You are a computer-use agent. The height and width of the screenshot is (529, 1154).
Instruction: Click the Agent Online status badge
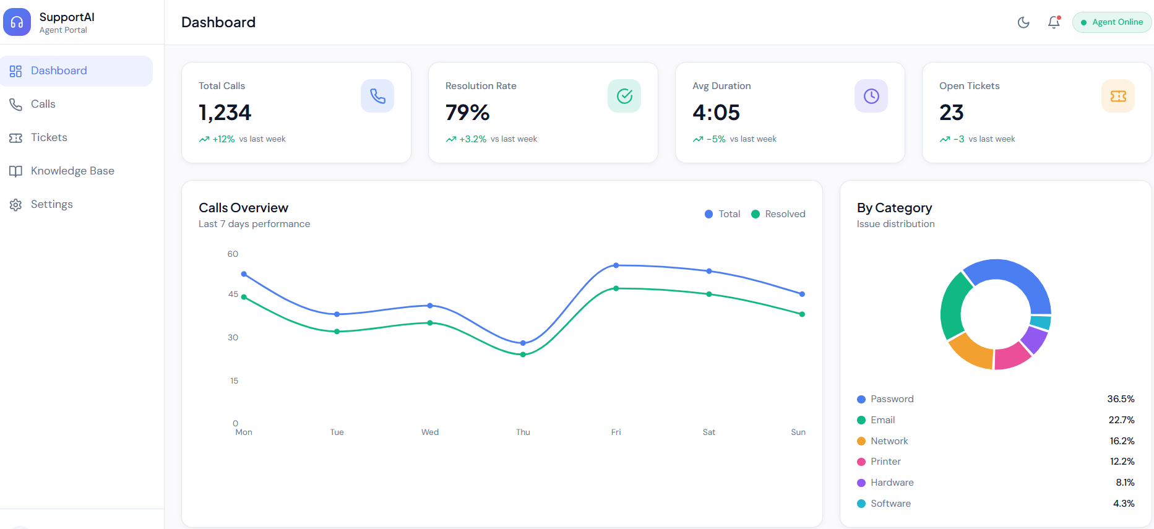click(x=1111, y=22)
